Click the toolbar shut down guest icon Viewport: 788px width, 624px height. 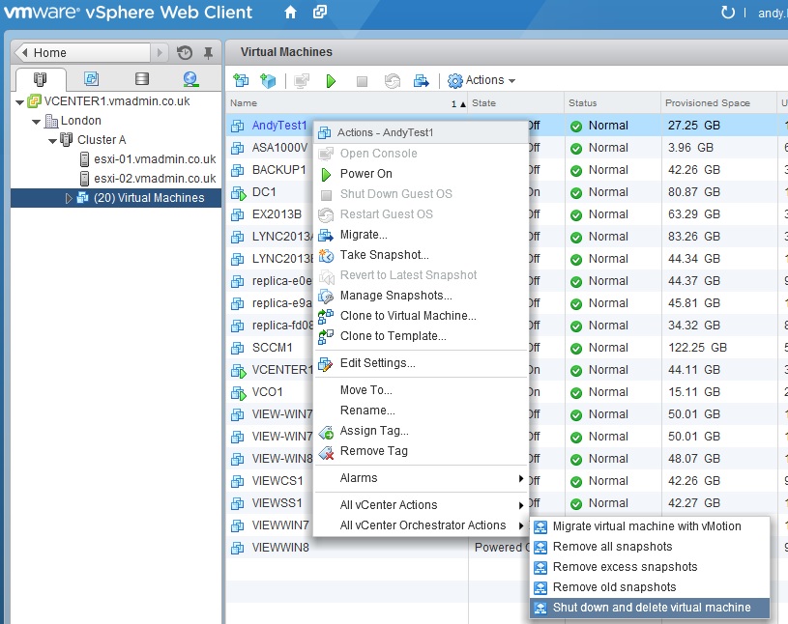[362, 81]
